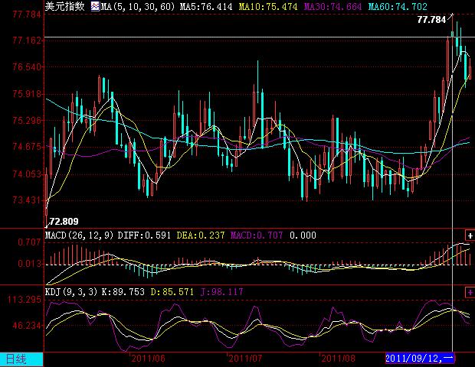The width and height of the screenshot is (475, 367).
Task: Click the 0.000 value in MACD header
Action: pyautogui.click(x=303, y=235)
